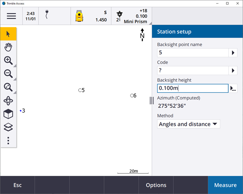Activate the Select pointer tool
Viewport: 243px width, 194px height.
tap(8, 34)
